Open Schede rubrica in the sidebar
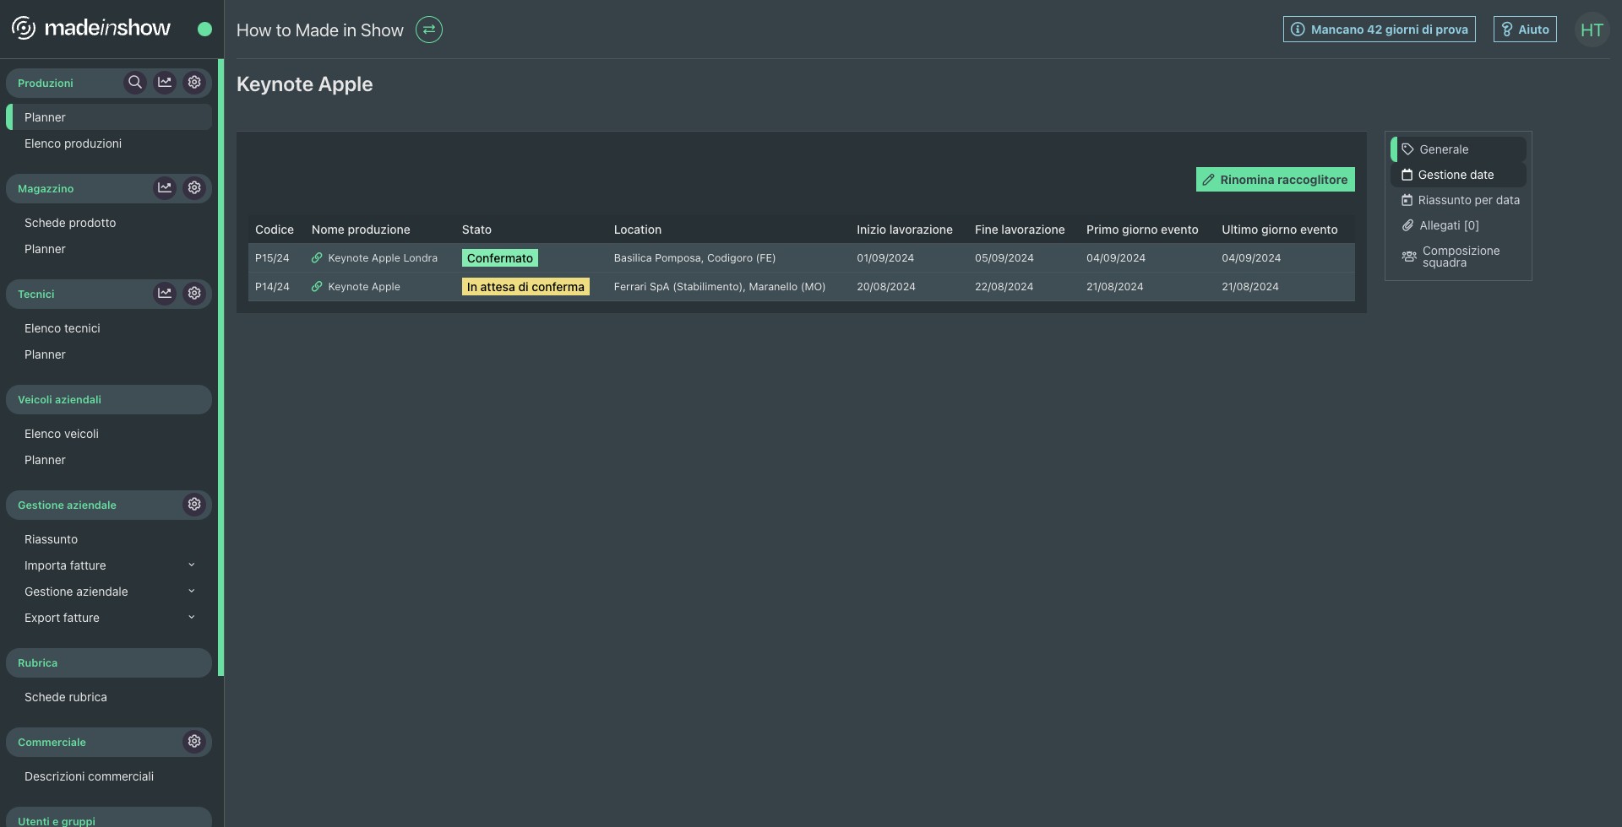The width and height of the screenshot is (1622, 827). point(109,697)
